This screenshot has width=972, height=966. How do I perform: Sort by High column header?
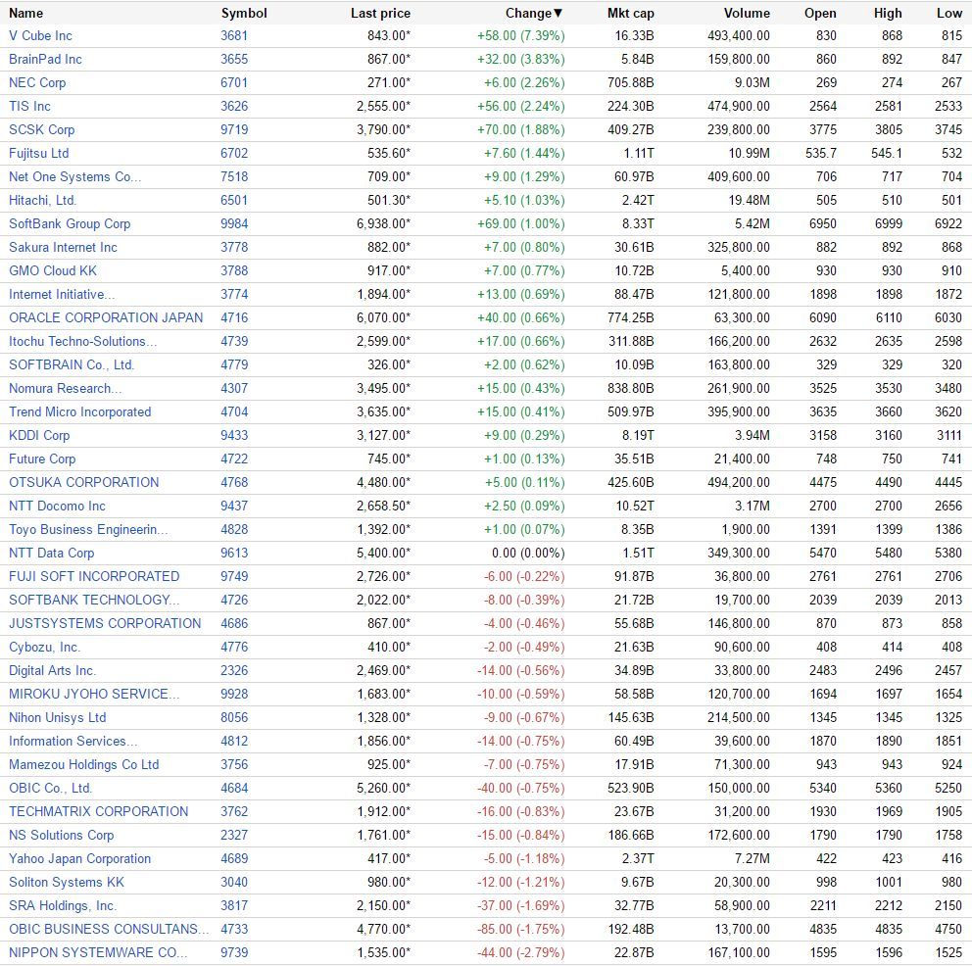888,13
